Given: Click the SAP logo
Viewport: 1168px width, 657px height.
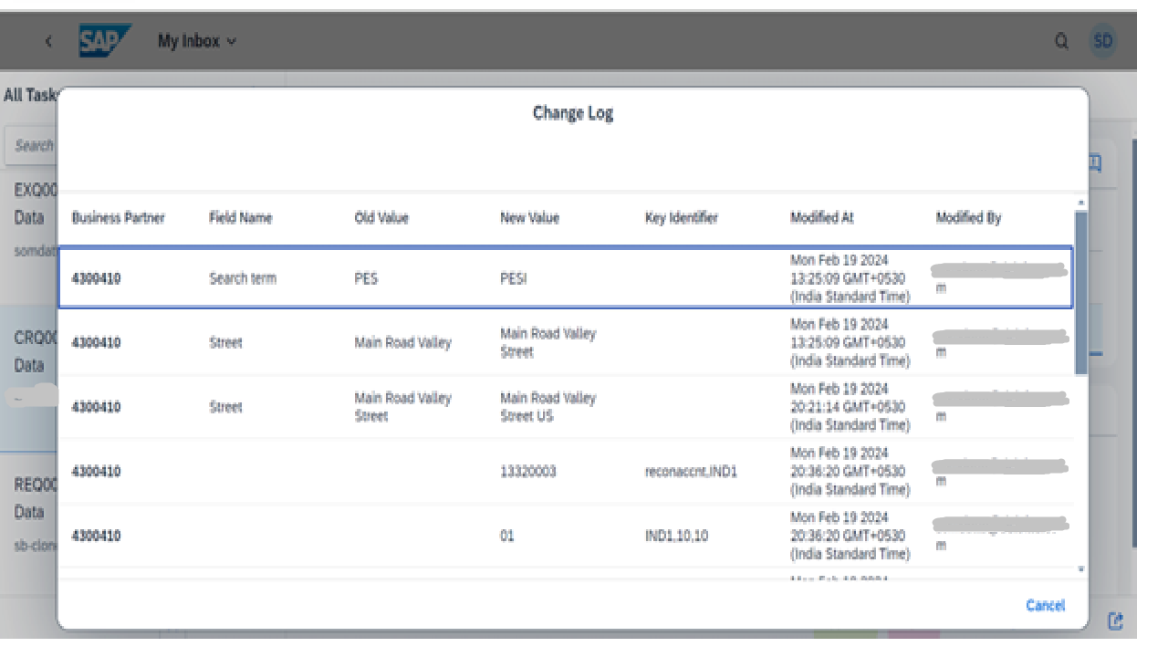Looking at the screenshot, I should click(x=104, y=41).
